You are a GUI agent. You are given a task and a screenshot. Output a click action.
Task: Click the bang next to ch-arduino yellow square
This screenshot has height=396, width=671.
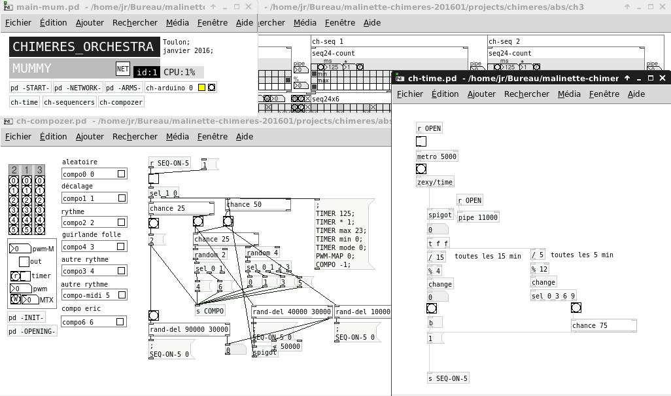tap(212, 88)
